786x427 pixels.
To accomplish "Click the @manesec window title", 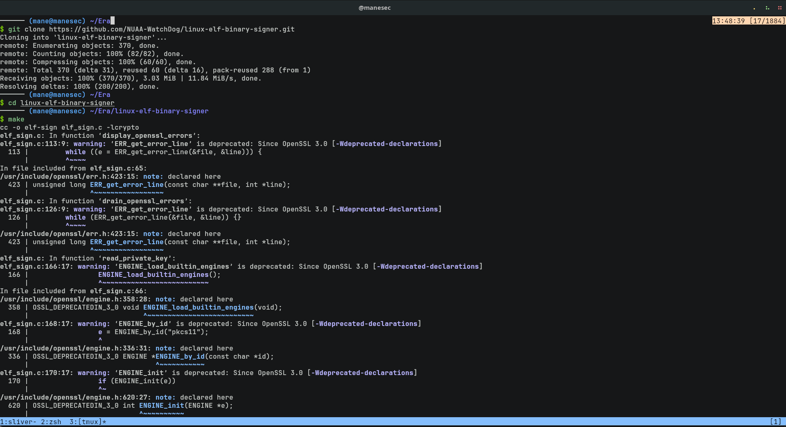I will pos(375,8).
